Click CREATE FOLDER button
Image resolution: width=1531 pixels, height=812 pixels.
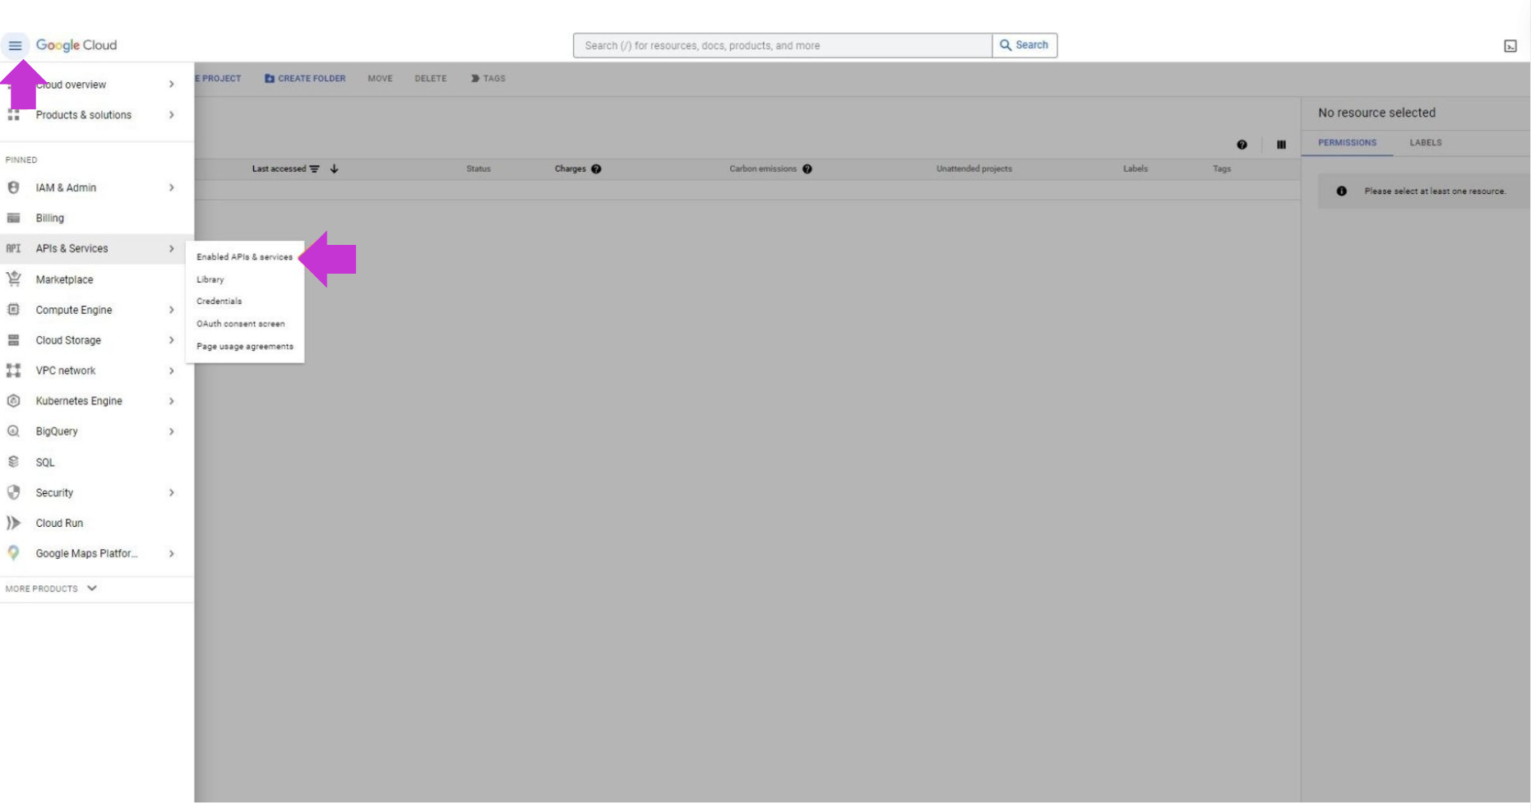coord(305,79)
